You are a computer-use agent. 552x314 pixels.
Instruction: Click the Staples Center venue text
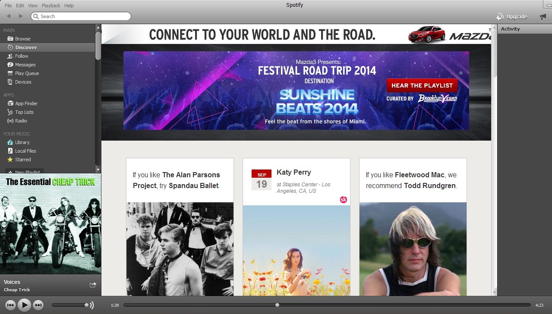pyautogui.click(x=303, y=188)
